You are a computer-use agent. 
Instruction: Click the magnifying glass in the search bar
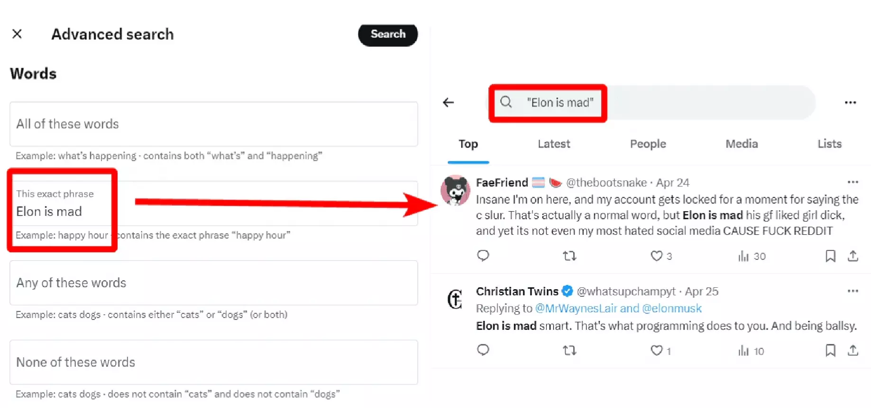505,103
